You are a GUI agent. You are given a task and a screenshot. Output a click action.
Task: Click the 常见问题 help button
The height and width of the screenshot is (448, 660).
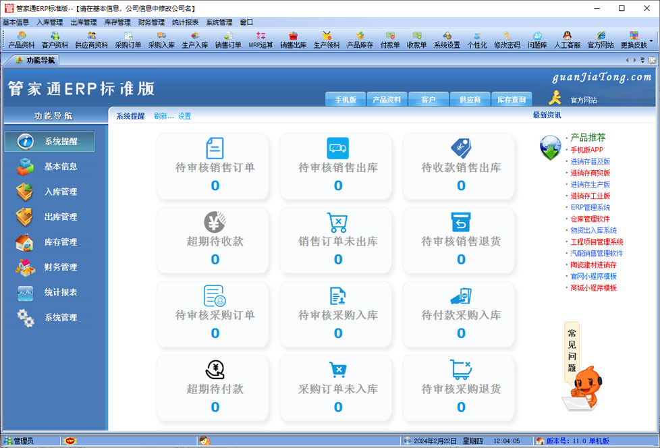pos(572,351)
